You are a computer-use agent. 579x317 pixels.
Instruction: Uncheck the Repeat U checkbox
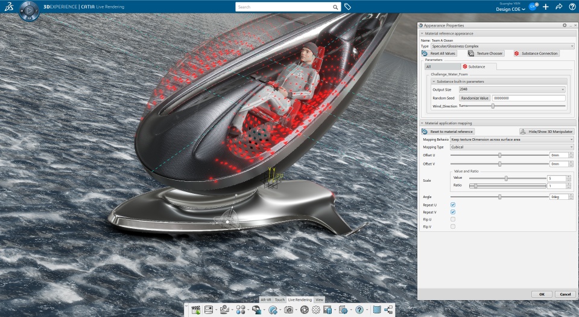[453, 205]
